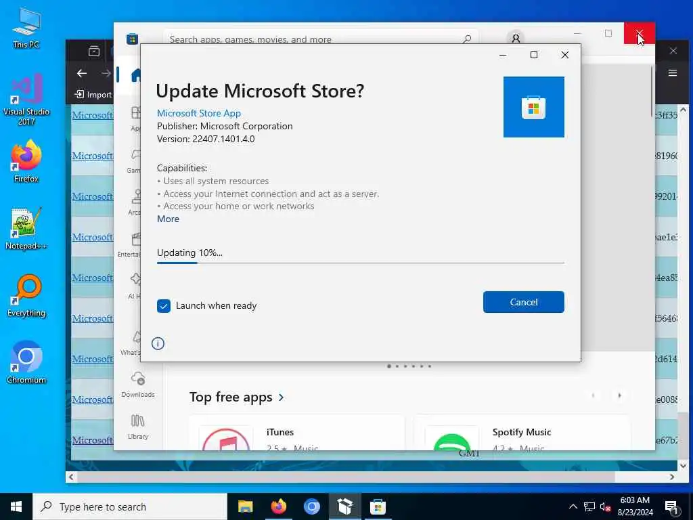
Task: Click the Store search box
Action: [320, 39]
